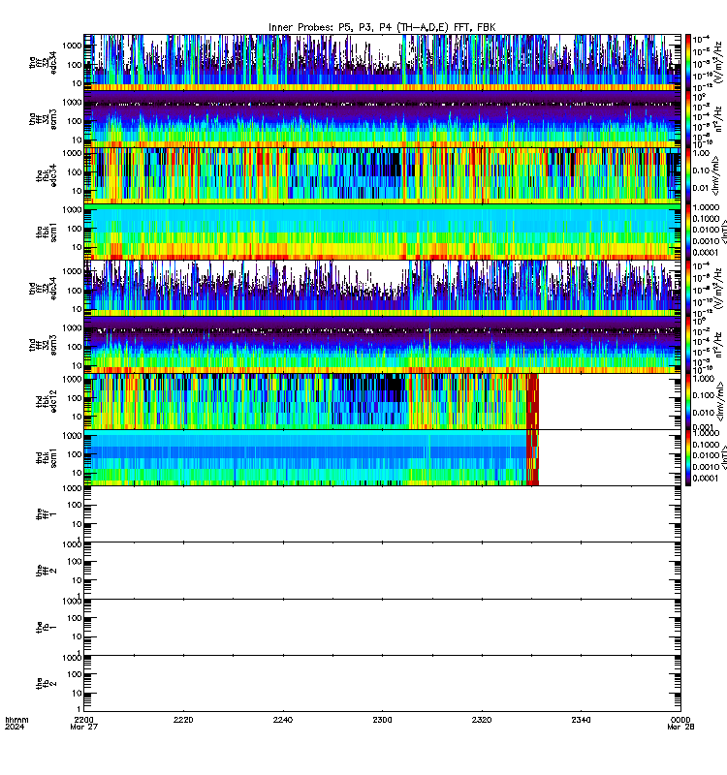Click the 'thd fbk scm1' panel label
The image size is (727, 775).
(x=47, y=458)
